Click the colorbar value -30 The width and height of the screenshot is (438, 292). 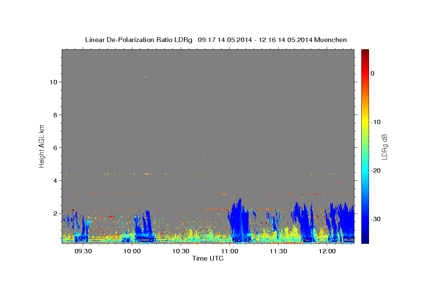point(376,219)
